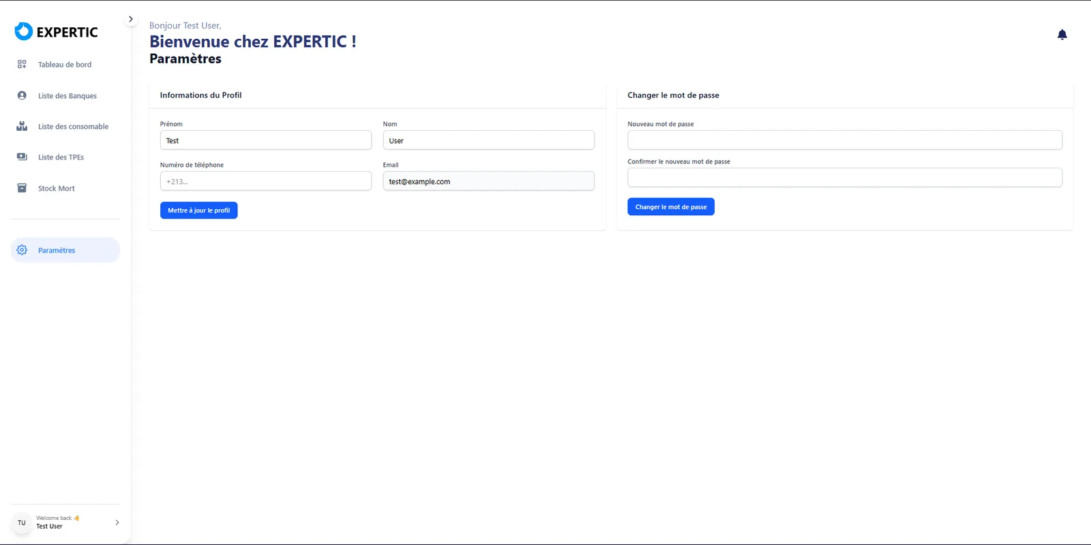The image size is (1091, 545).
Task: Focus the Prénom input field
Action: pos(266,140)
